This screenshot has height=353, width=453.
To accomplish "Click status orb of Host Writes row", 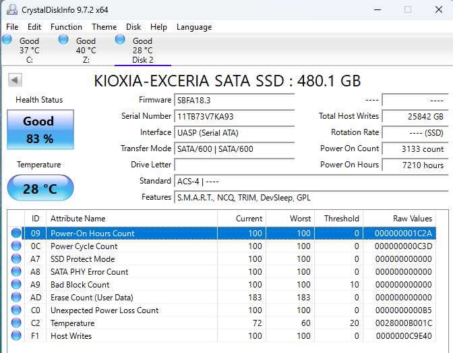I will [x=16, y=335].
